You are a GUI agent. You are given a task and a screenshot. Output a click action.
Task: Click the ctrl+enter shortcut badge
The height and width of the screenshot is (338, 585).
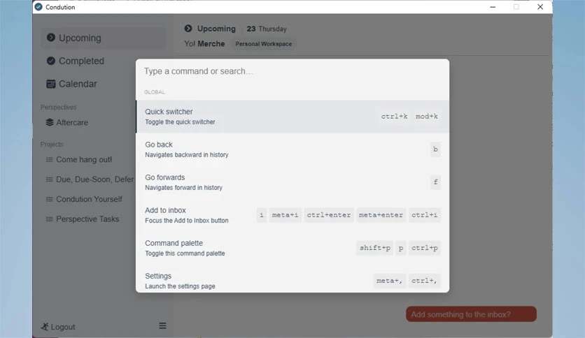(329, 215)
